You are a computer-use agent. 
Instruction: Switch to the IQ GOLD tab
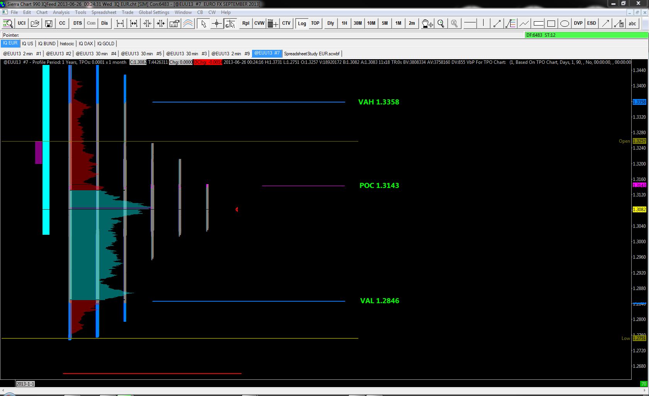point(106,44)
